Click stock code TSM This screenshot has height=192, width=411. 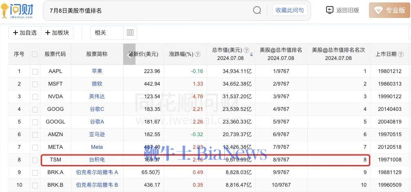click(x=56, y=159)
